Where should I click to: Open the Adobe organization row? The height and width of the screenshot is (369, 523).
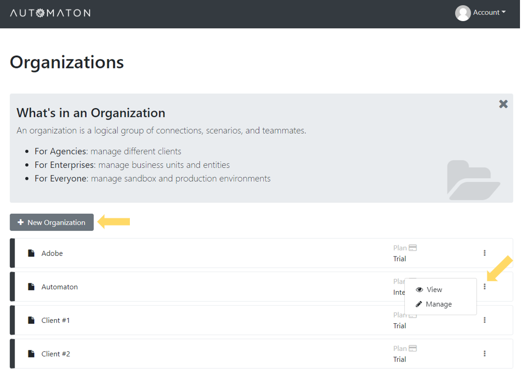[x=52, y=253]
